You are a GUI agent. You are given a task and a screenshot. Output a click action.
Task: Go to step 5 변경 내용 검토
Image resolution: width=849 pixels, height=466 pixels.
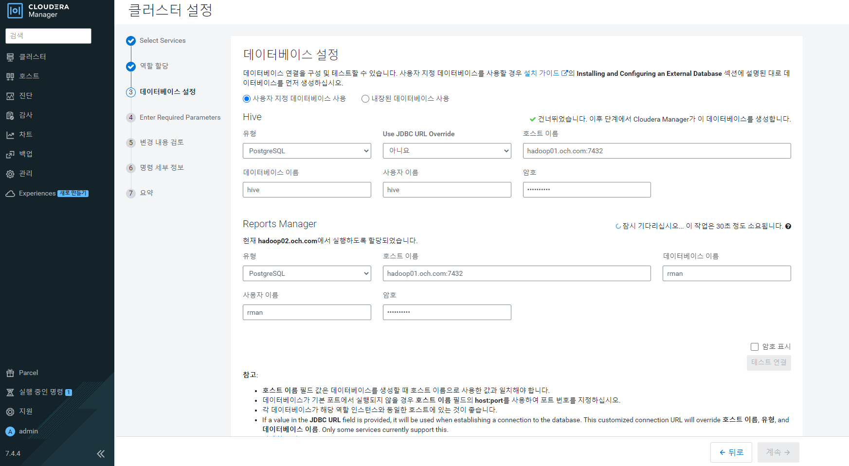click(x=162, y=143)
